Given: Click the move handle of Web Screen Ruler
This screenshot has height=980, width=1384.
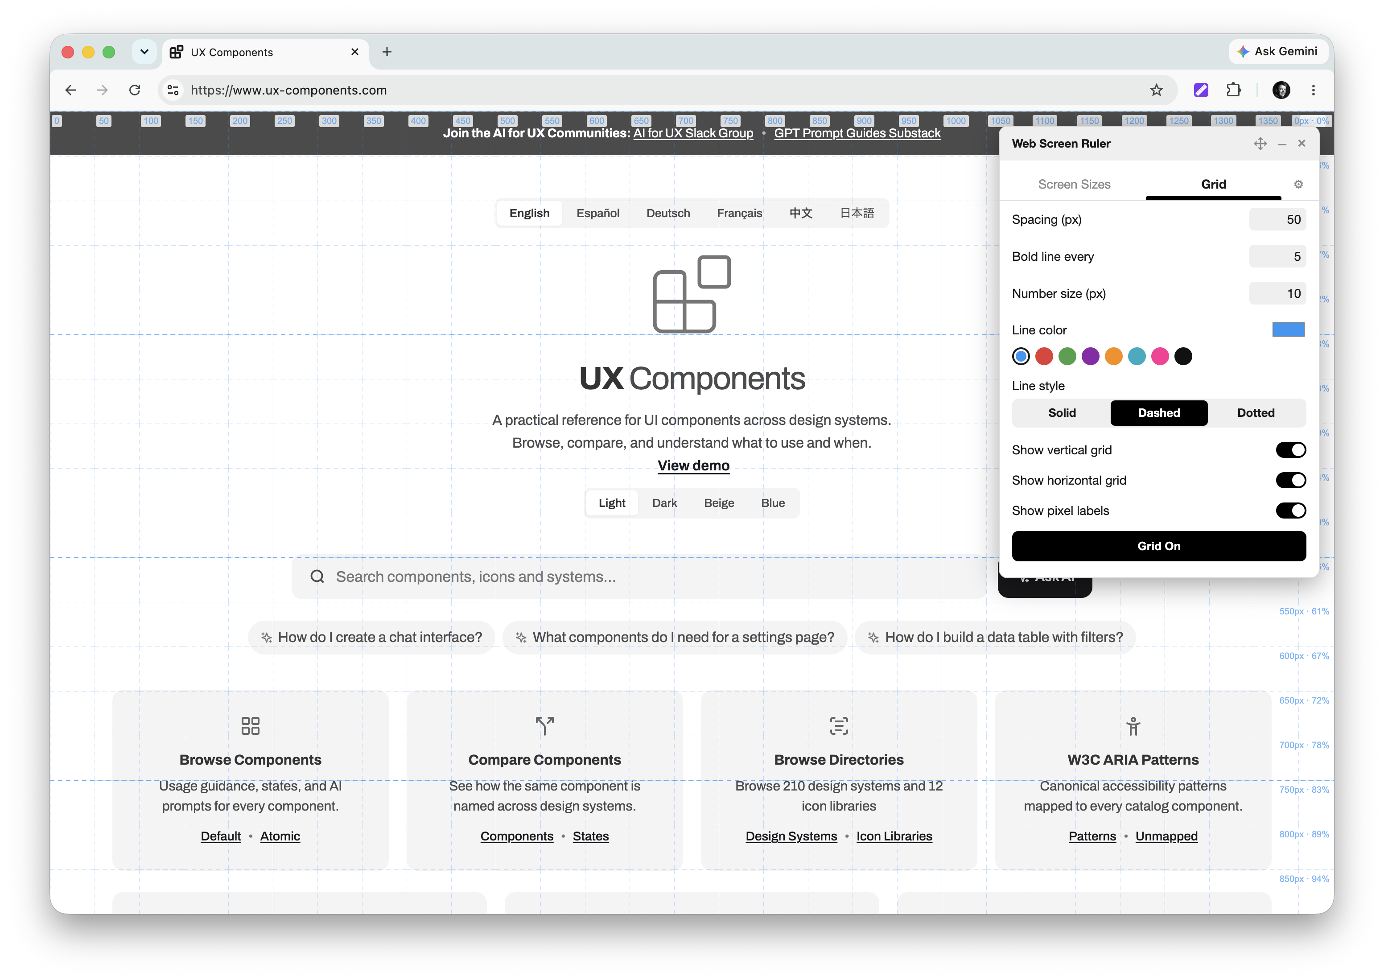Looking at the screenshot, I should click(1260, 144).
